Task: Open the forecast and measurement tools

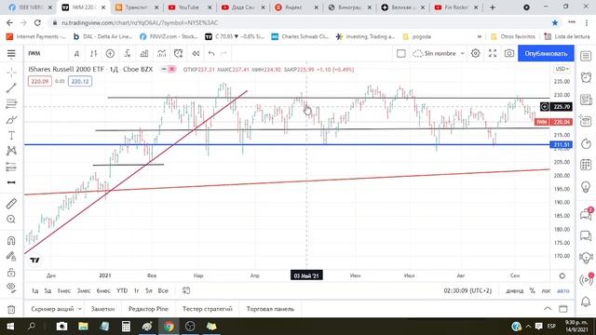Action: [x=11, y=167]
